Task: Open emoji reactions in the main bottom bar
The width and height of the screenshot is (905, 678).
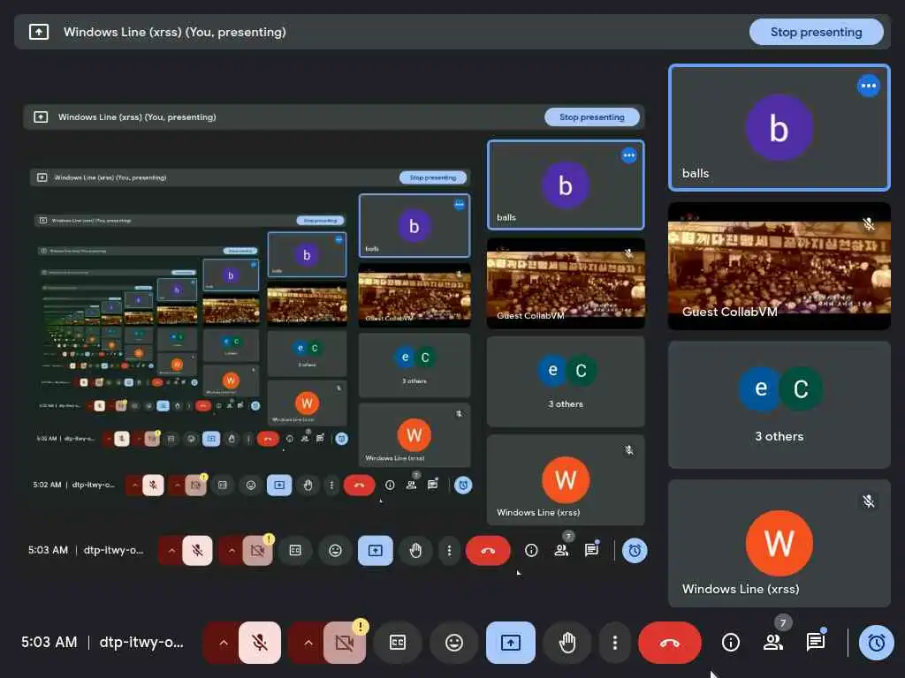Action: click(453, 643)
